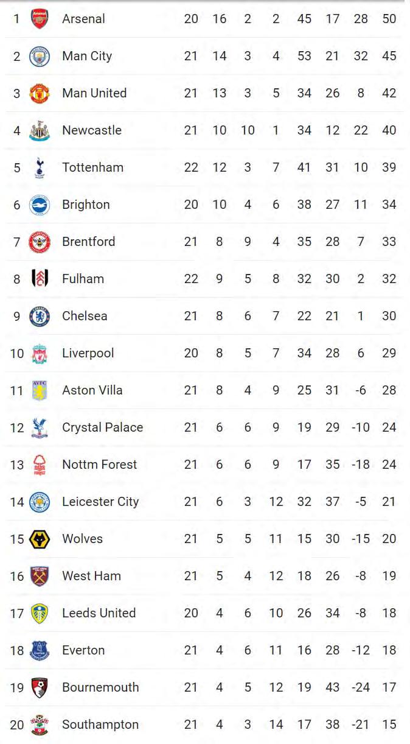
Task: Select the Crystal Palace team name
Action: coord(102,427)
